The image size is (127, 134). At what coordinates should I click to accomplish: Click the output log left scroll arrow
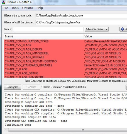point(6,130)
